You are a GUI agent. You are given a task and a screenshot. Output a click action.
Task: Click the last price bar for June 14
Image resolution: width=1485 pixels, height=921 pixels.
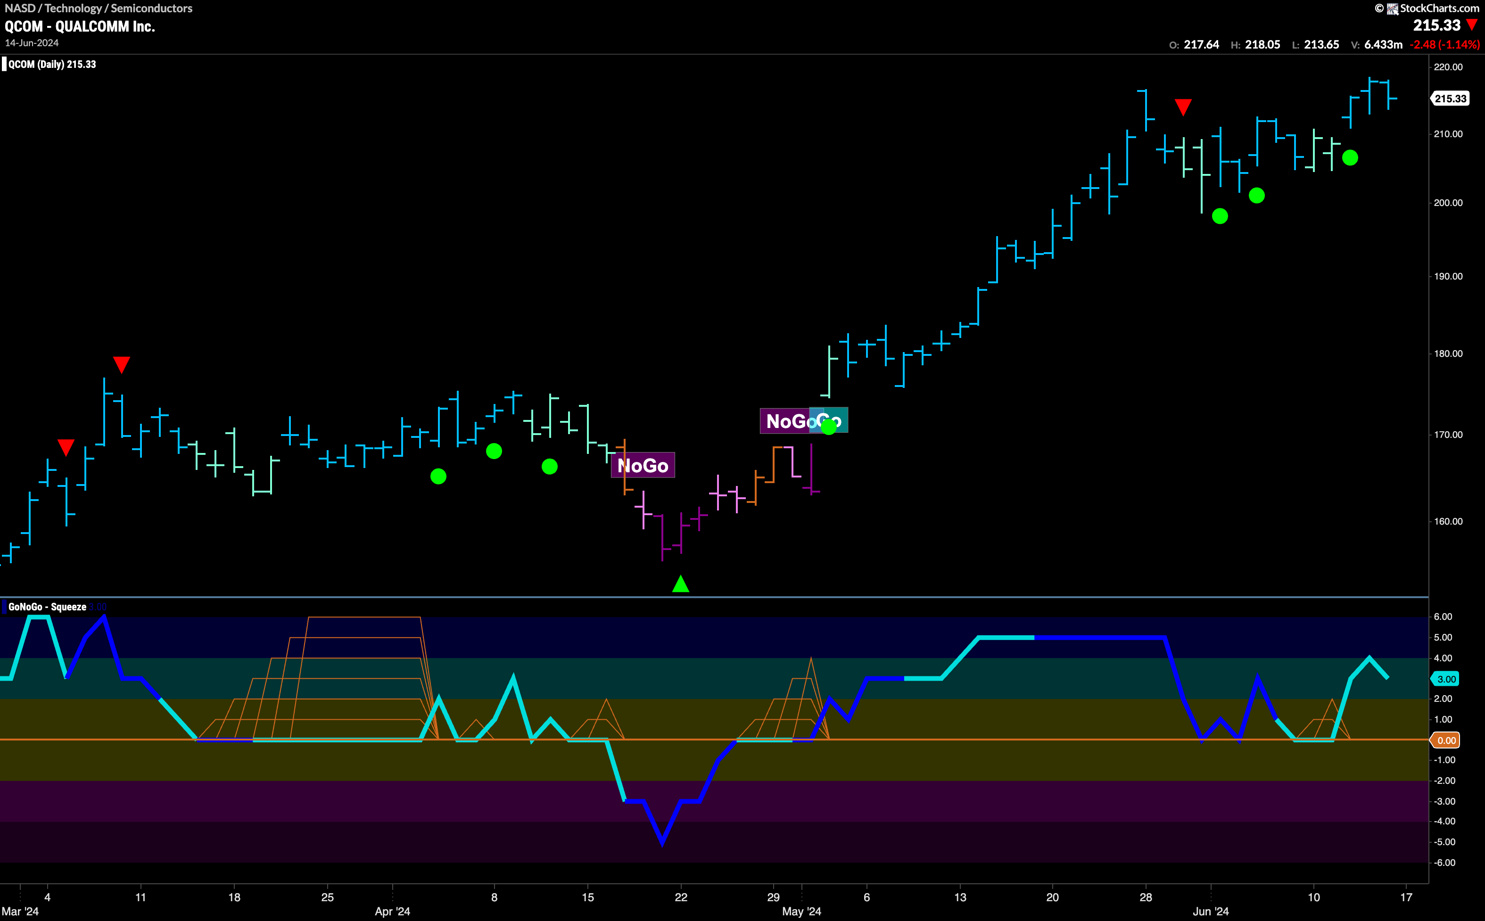(x=1388, y=95)
